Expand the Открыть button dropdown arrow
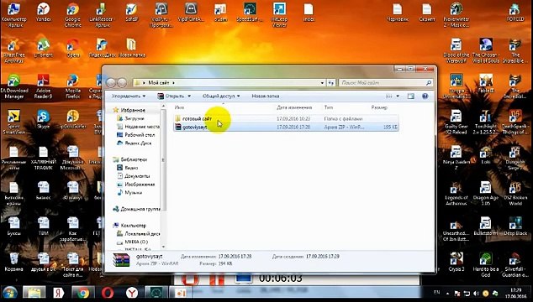Screen dimensions: 533x302 189,96
